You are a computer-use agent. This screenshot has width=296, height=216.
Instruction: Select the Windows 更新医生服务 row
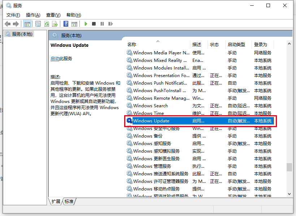coord(200,158)
